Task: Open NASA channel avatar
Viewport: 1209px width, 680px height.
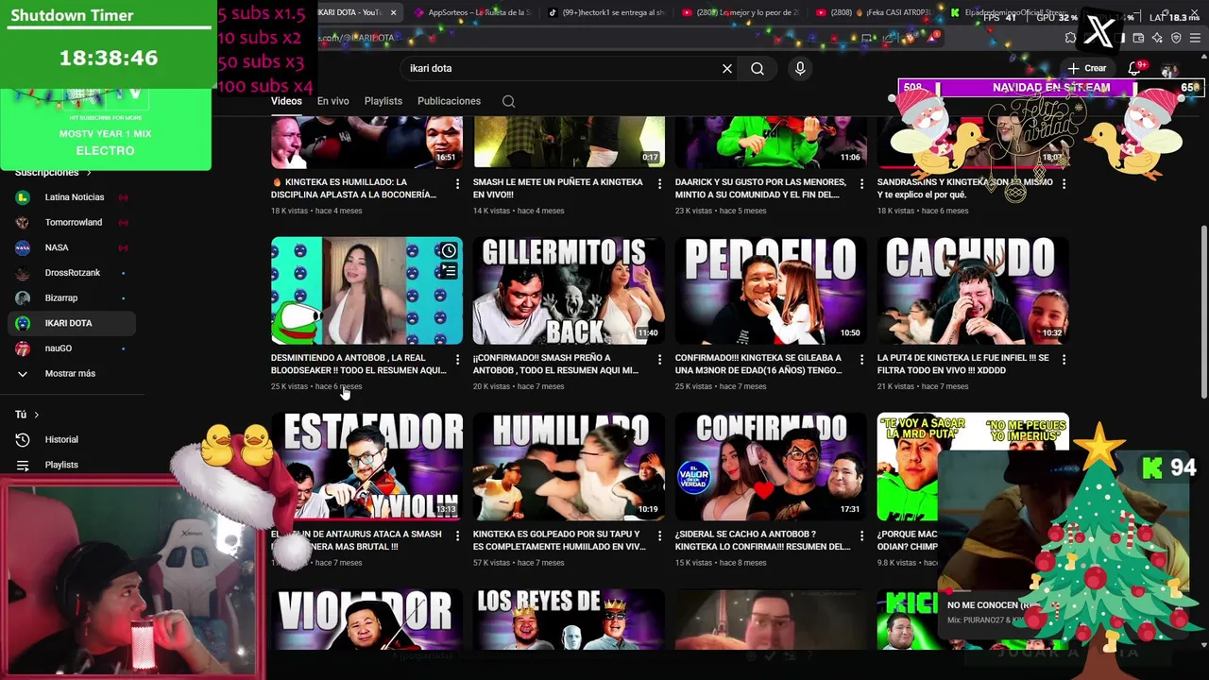Action: (23, 247)
